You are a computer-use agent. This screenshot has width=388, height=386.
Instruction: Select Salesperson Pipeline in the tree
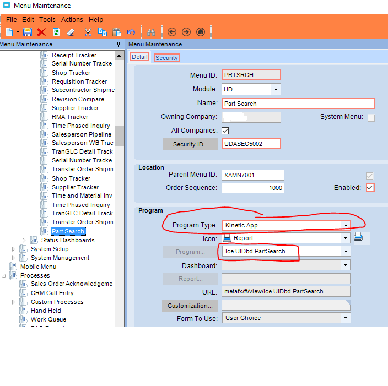82,134
